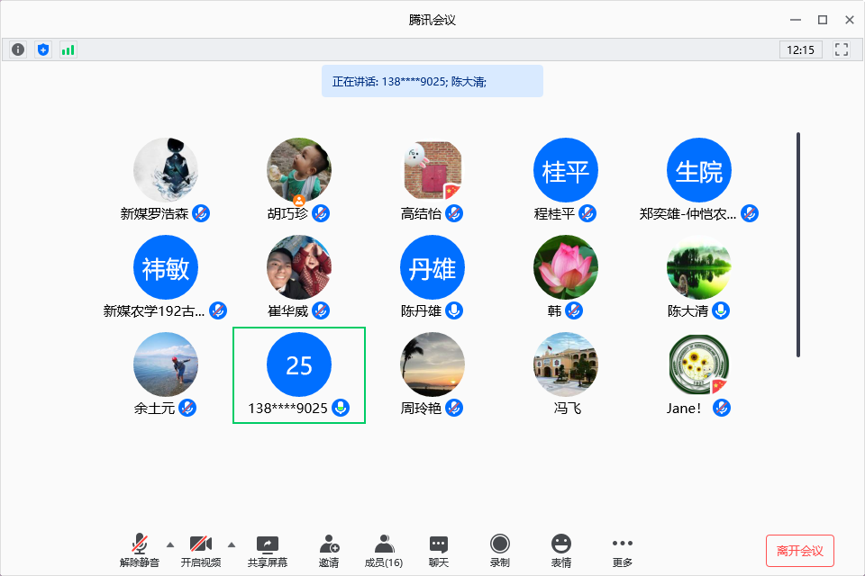The height and width of the screenshot is (576, 865).
Task: Expand video options arrow beside camera
Action: click(x=232, y=544)
